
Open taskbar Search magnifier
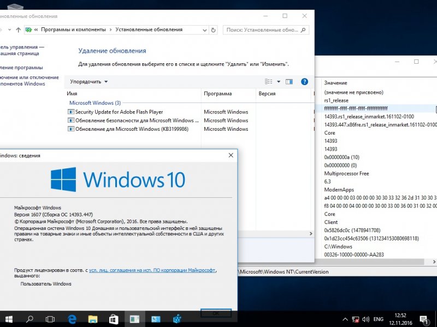[29, 319]
